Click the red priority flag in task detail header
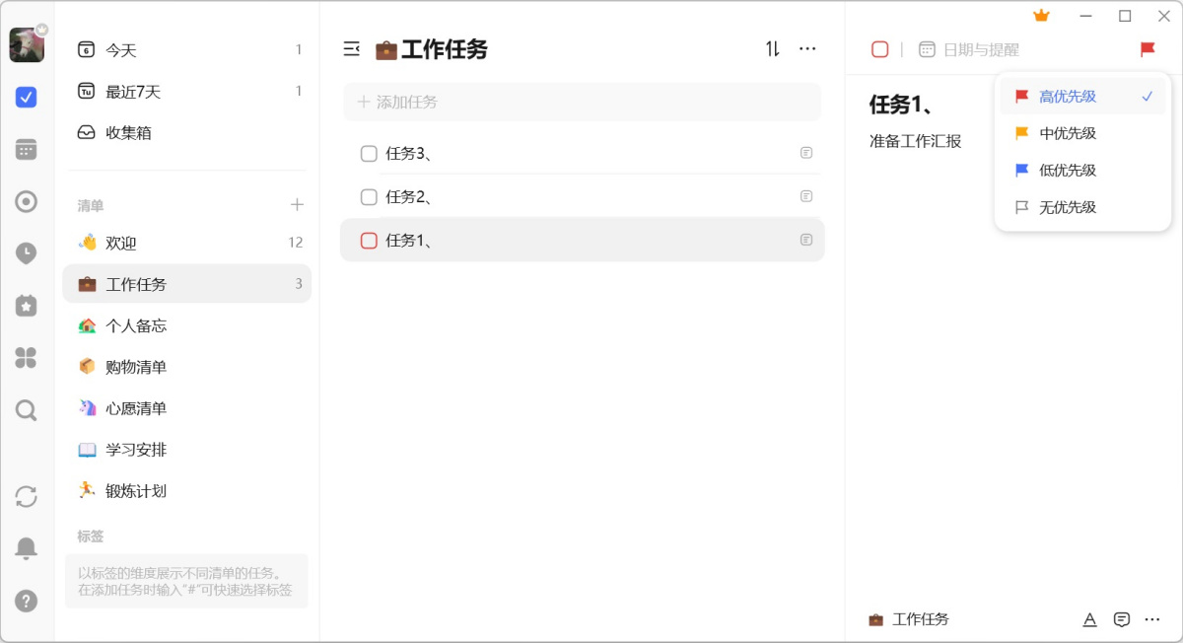The height and width of the screenshot is (643, 1183). click(1147, 49)
